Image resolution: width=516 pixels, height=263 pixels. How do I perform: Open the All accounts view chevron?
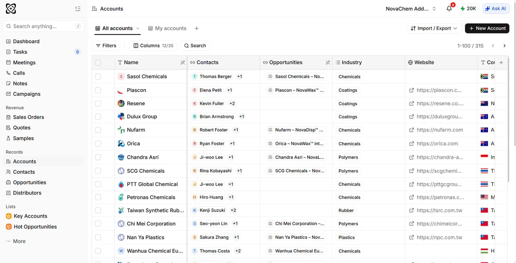coord(138,28)
